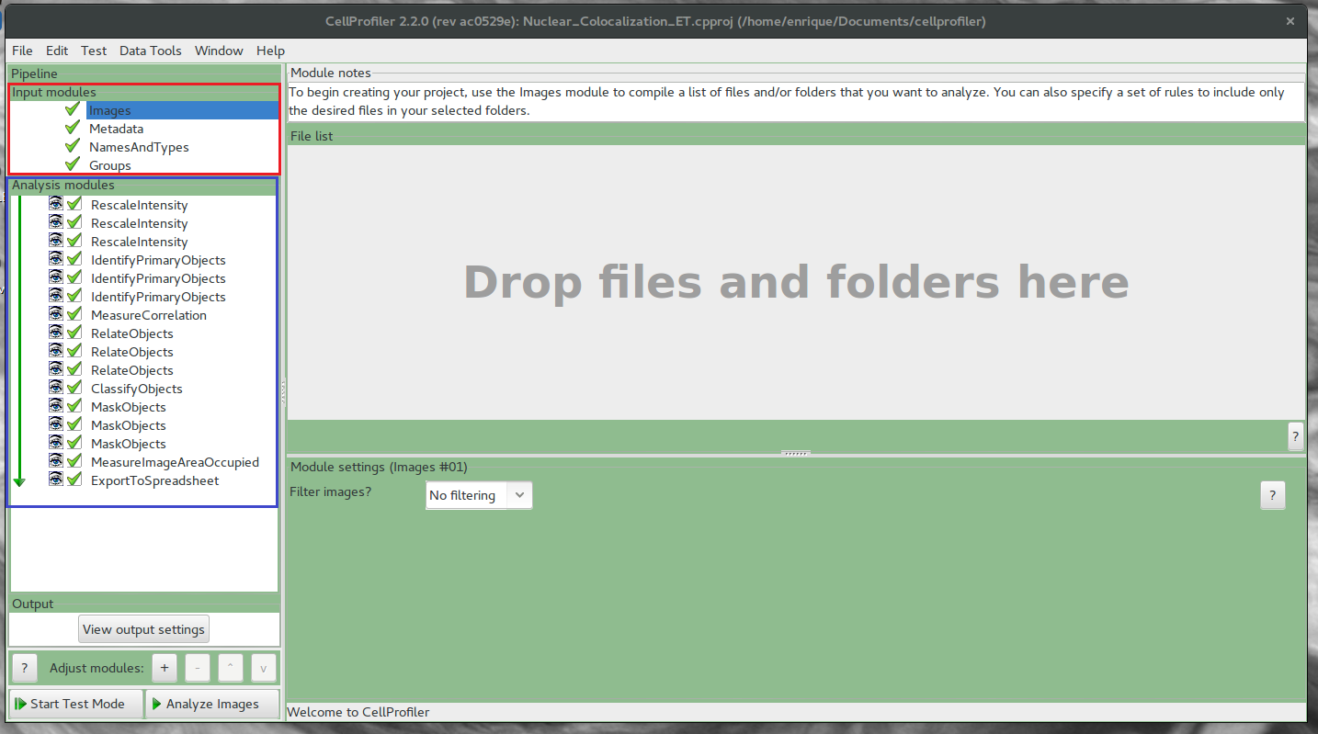Viewport: 1318px width, 734px height.
Task: Open the Test menu
Action: pyautogui.click(x=94, y=51)
